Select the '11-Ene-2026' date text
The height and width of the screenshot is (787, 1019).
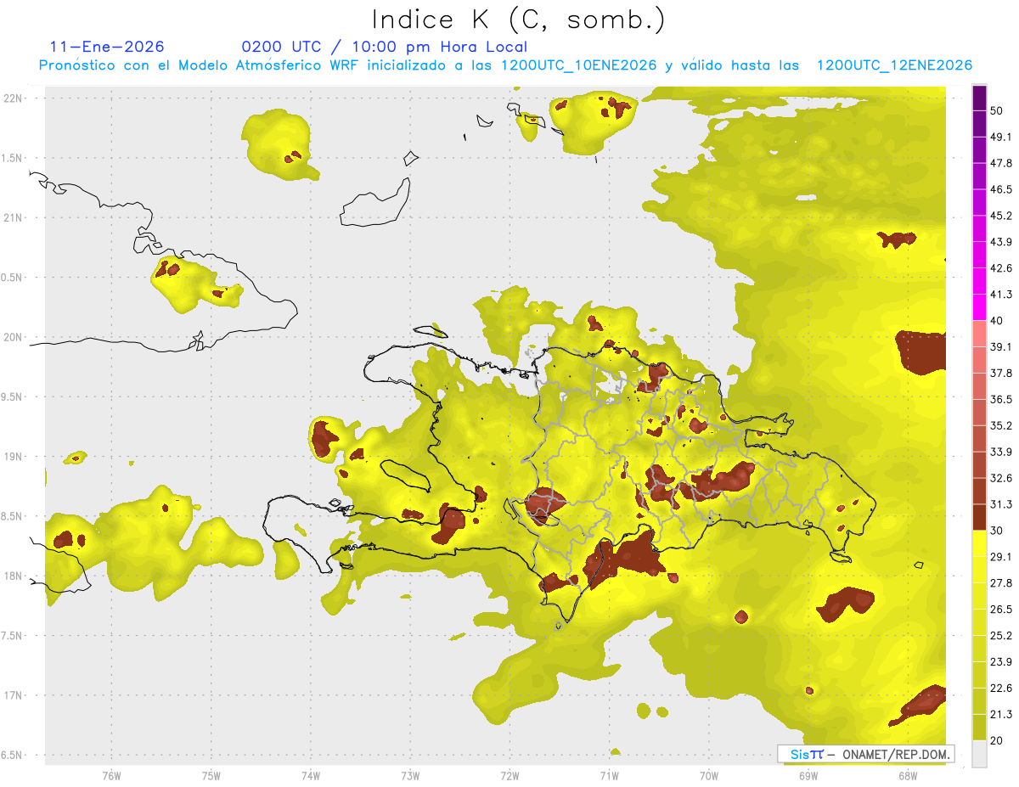(107, 47)
